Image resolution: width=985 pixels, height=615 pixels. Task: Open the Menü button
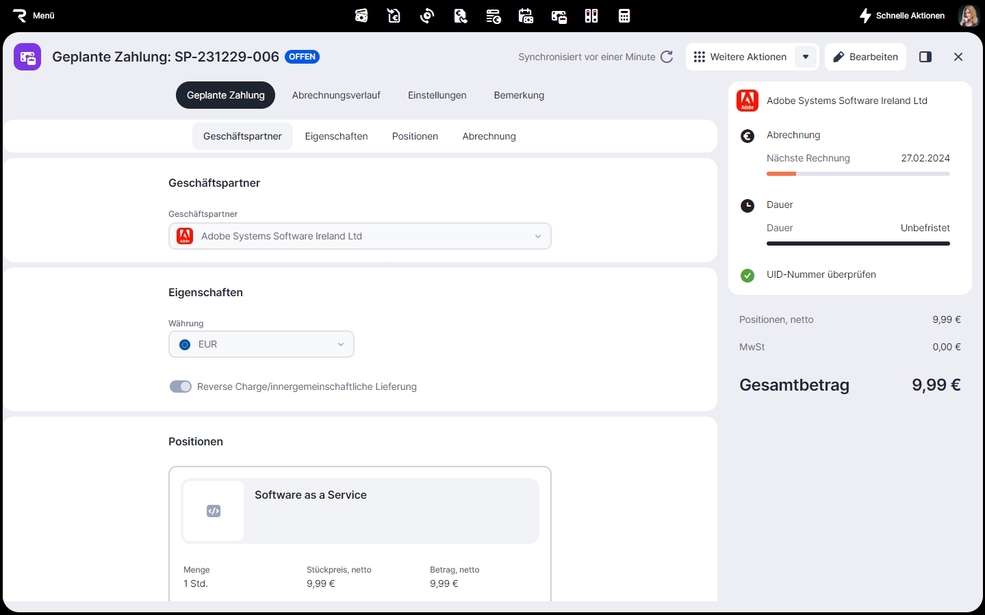[34, 16]
